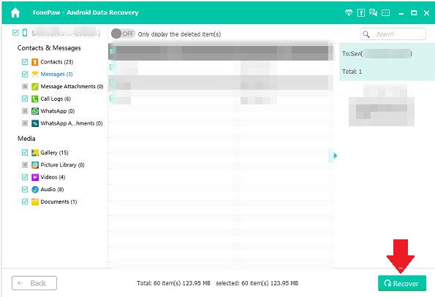Uncheck the Videos (4) checkbox

25,177
